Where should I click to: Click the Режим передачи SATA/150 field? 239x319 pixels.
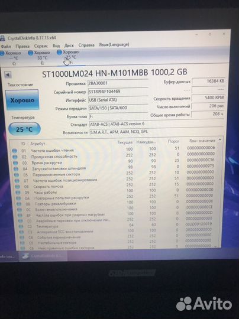point(118,108)
